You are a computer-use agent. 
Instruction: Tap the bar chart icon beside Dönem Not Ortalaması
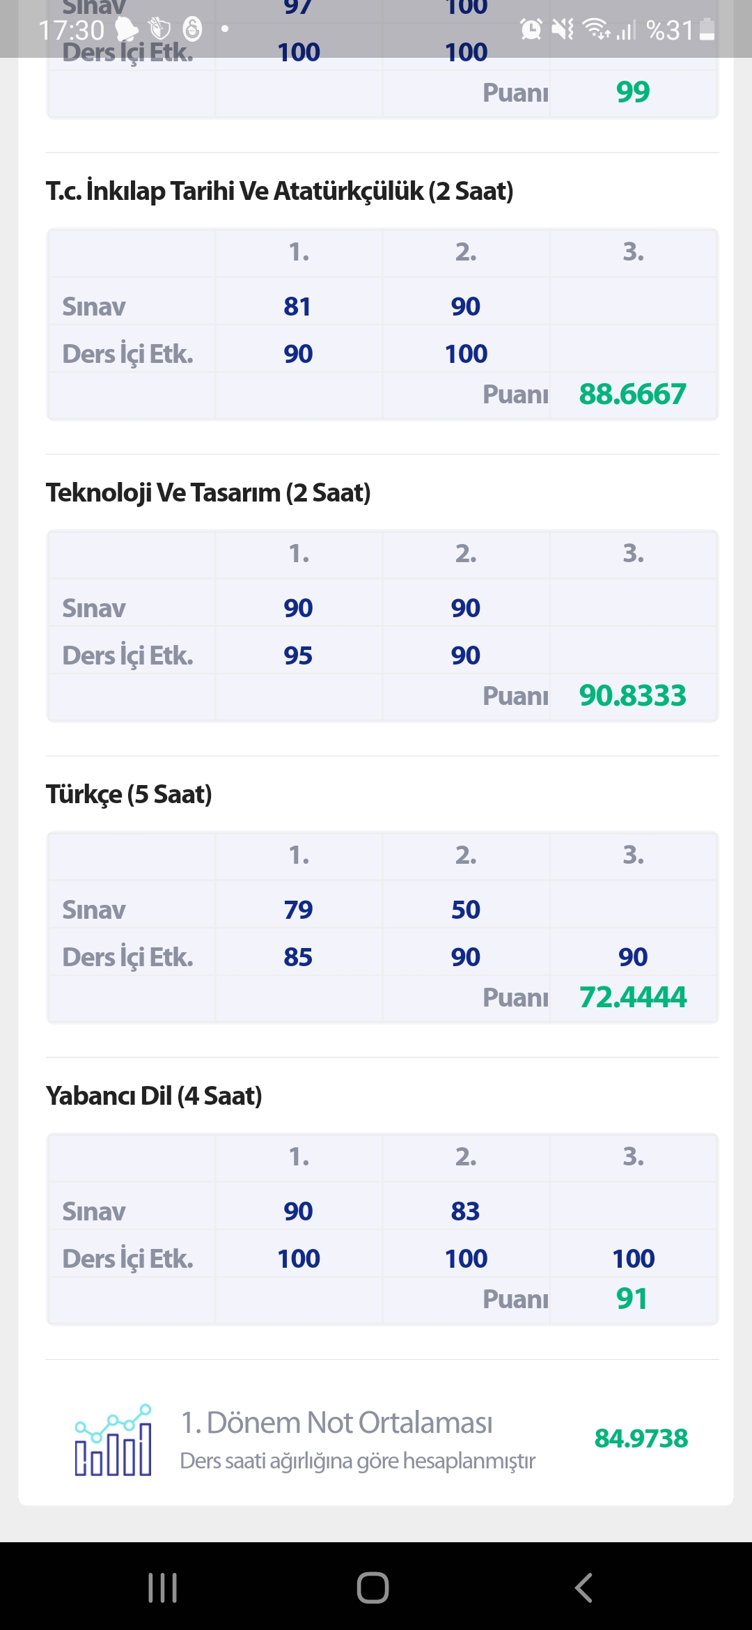(x=113, y=1440)
